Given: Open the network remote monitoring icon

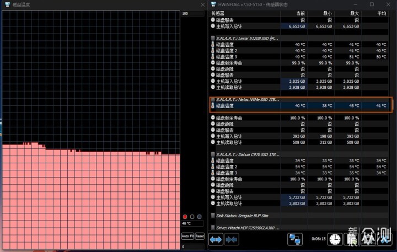Looking at the screenshot, I should pos(294,239).
